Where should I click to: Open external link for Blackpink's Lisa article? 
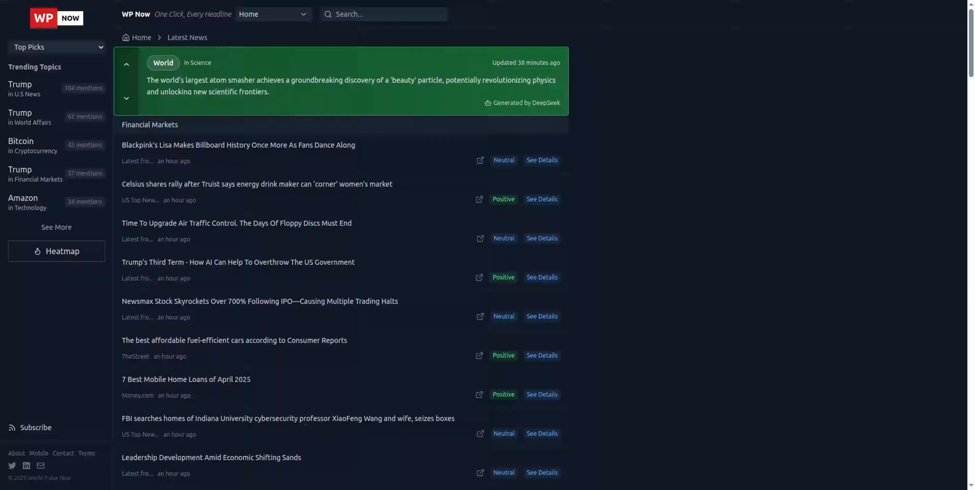click(480, 160)
